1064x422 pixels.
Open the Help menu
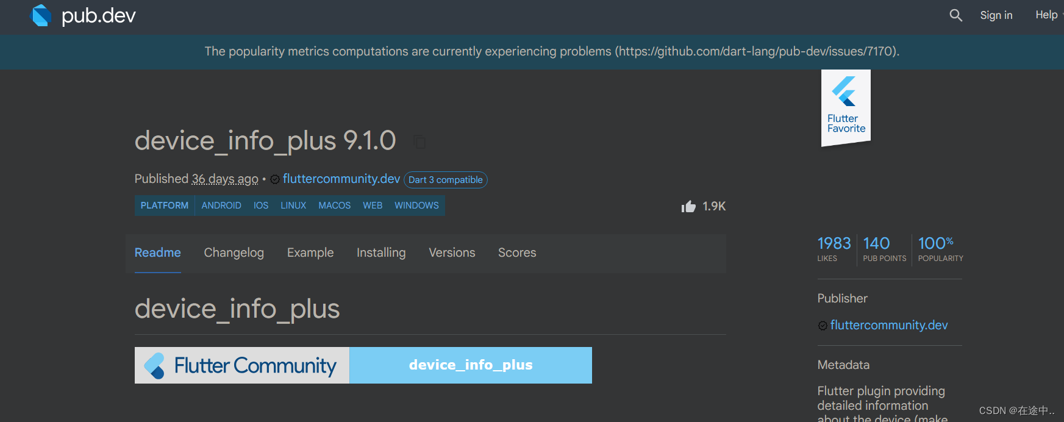(x=1046, y=15)
